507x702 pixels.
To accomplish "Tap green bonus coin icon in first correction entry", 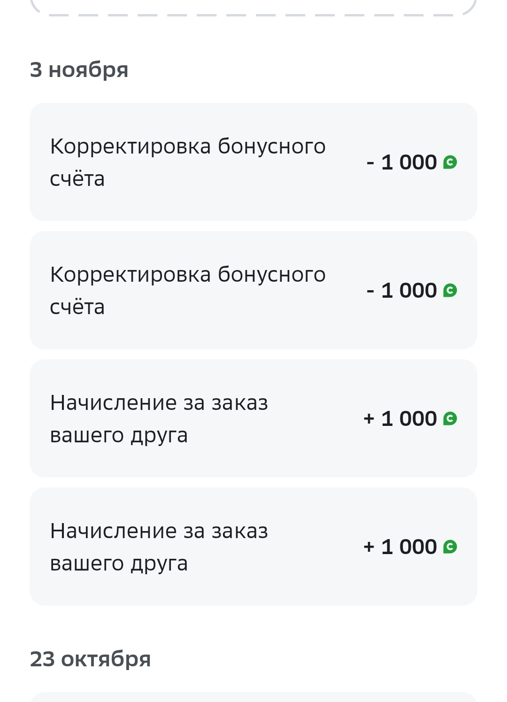I will [x=450, y=162].
